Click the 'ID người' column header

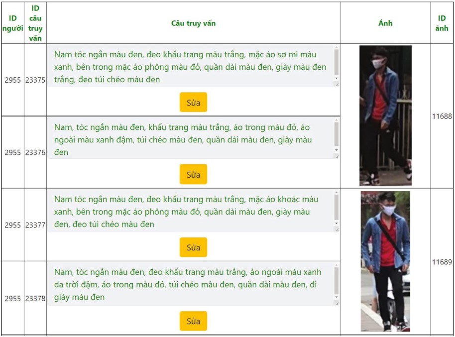pos(12,23)
